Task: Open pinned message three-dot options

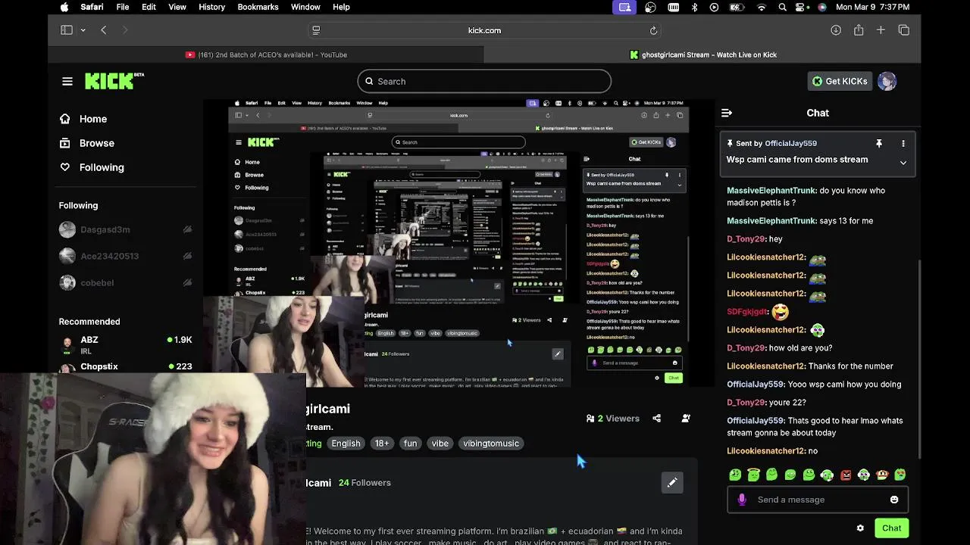Action: pos(903,143)
